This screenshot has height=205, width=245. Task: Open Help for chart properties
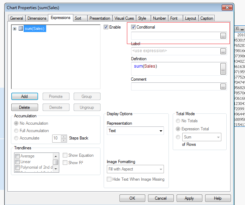[x=218, y=198]
